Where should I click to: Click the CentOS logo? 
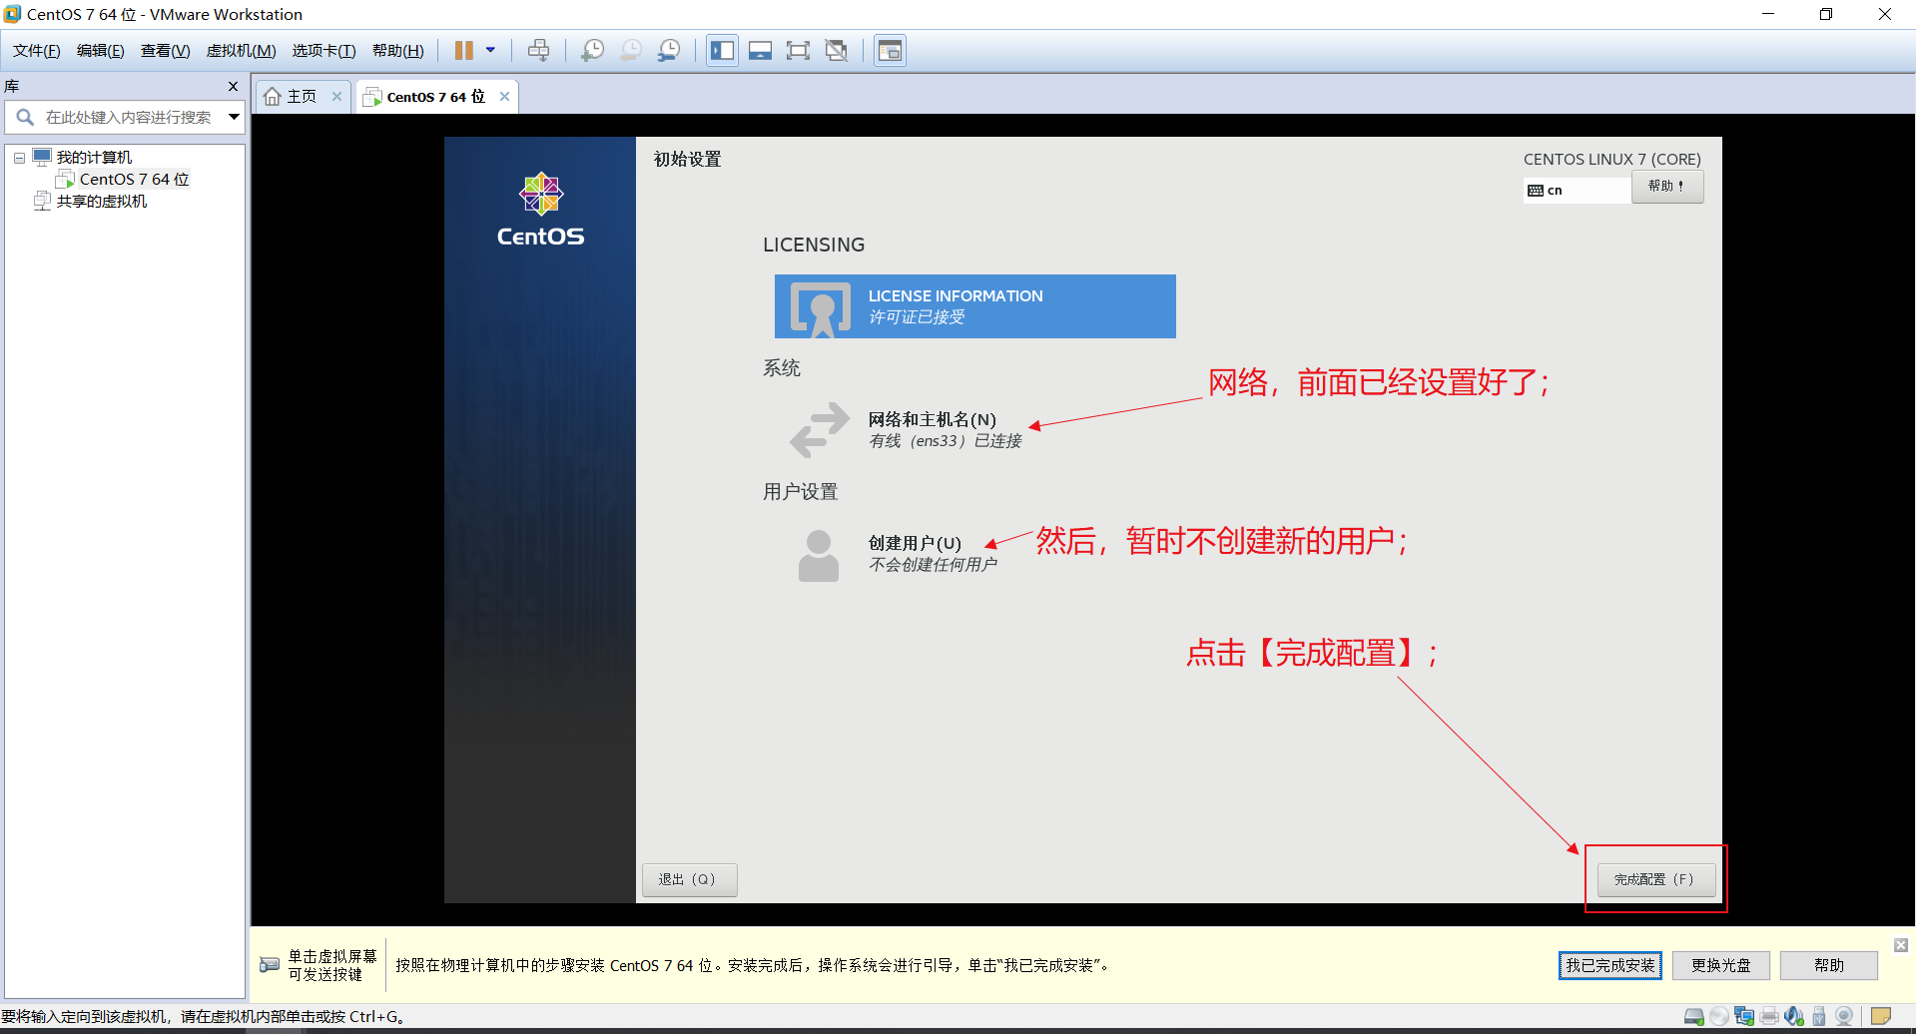click(541, 210)
